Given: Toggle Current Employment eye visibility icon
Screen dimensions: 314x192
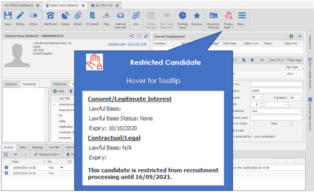Looking at the screenshot, I should point(300,36).
